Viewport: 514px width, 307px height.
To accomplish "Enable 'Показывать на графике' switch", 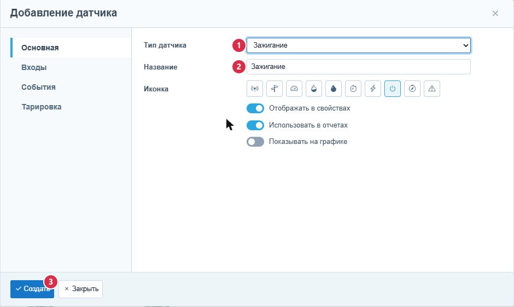I will (255, 142).
